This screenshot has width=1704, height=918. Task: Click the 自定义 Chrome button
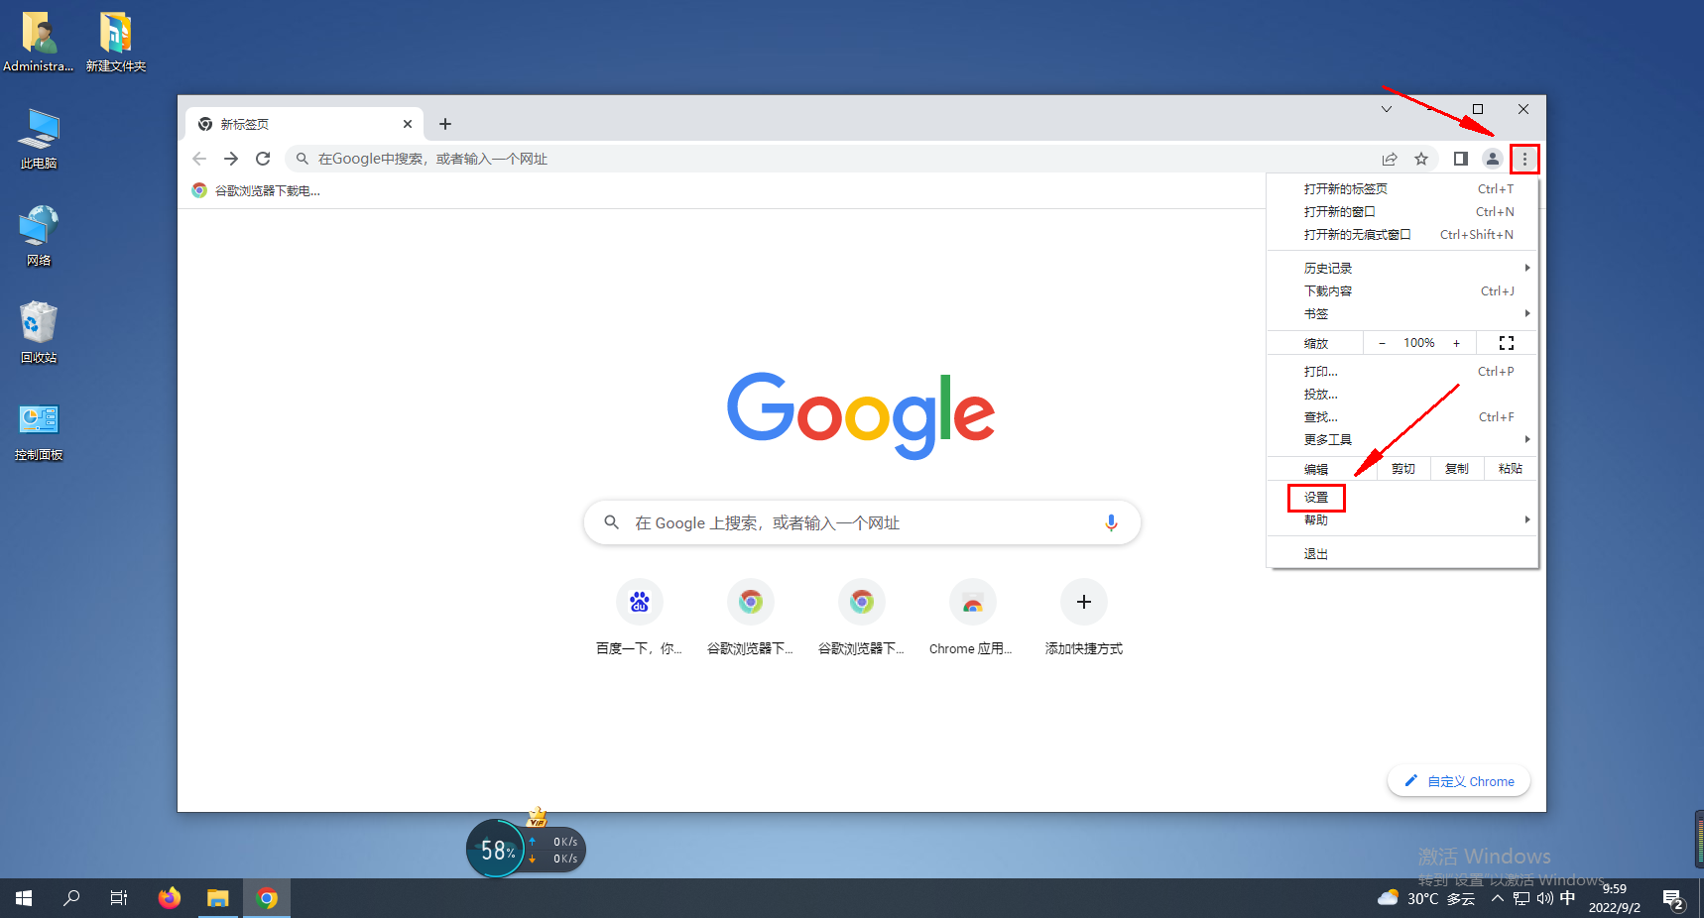coord(1458,780)
